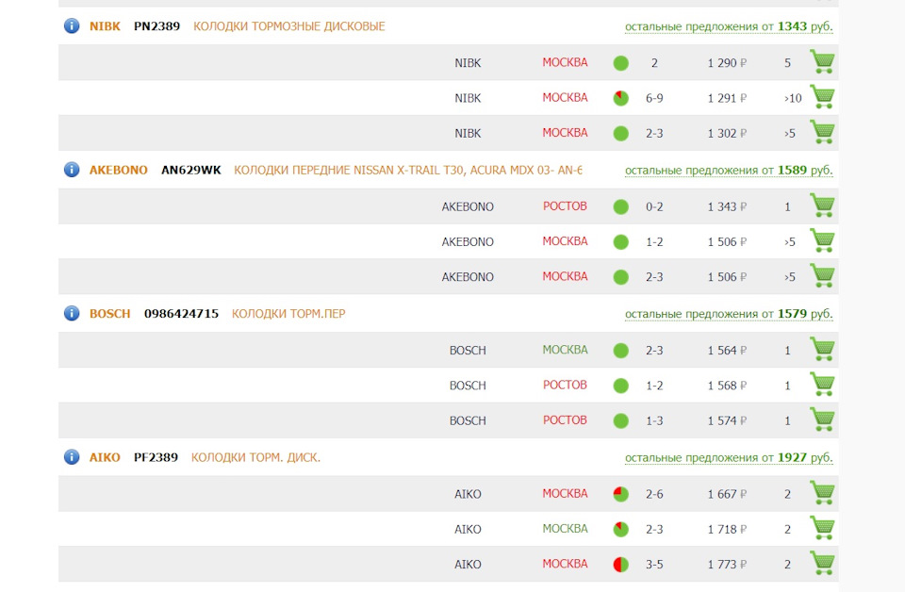Show other offers from 1927 руб.
The height and width of the screenshot is (592, 905).
[729, 457]
